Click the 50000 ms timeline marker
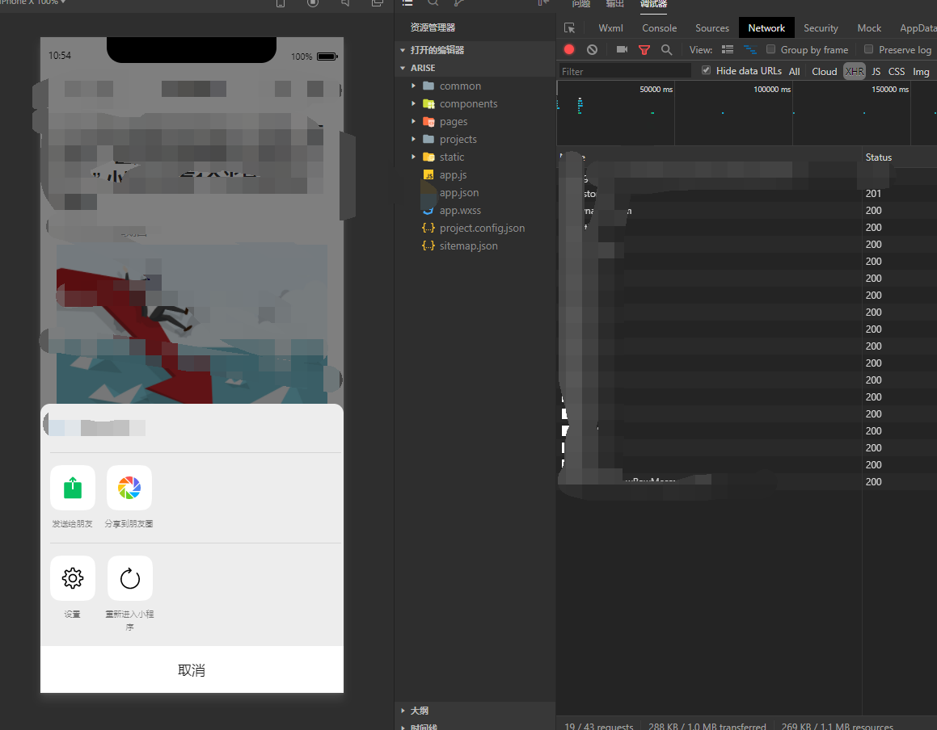Viewport: 937px width, 730px height. tap(656, 90)
